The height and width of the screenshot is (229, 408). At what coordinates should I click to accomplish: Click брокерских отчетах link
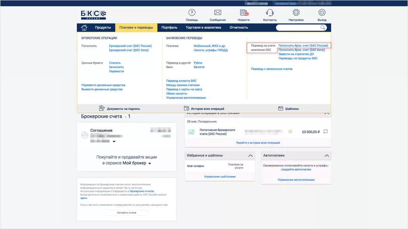(x=142, y=191)
